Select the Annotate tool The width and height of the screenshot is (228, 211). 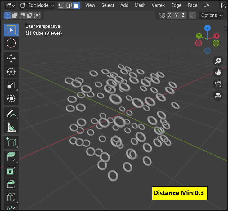click(11, 114)
